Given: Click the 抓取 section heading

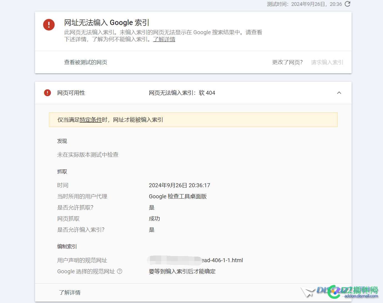Looking at the screenshot, I should pyautogui.click(x=62, y=172).
